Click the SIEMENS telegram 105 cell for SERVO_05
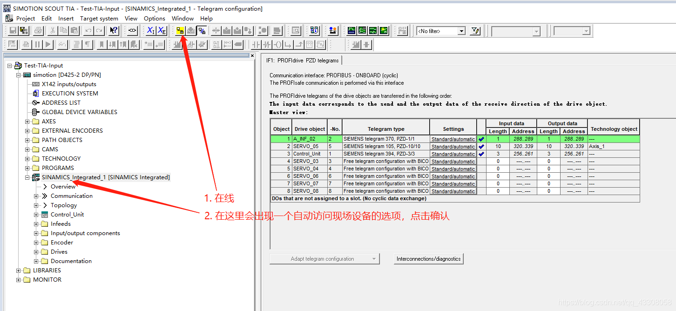676x311 pixels. 385,146
